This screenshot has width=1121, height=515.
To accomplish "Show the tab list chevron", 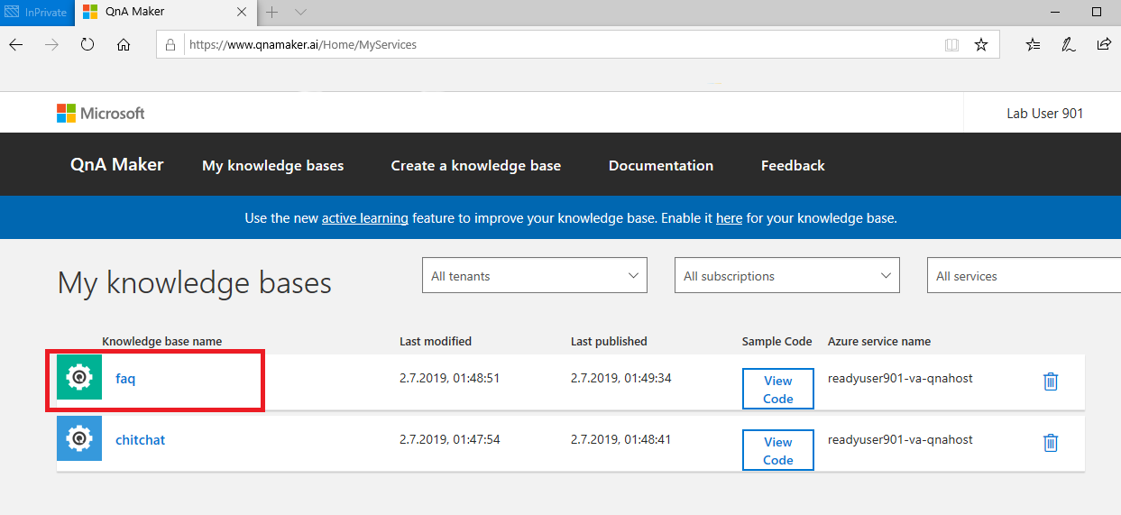I will click(x=300, y=12).
